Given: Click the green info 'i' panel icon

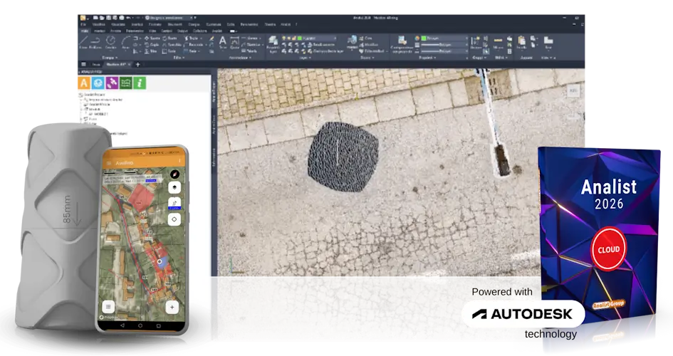Looking at the screenshot, I should click(140, 83).
